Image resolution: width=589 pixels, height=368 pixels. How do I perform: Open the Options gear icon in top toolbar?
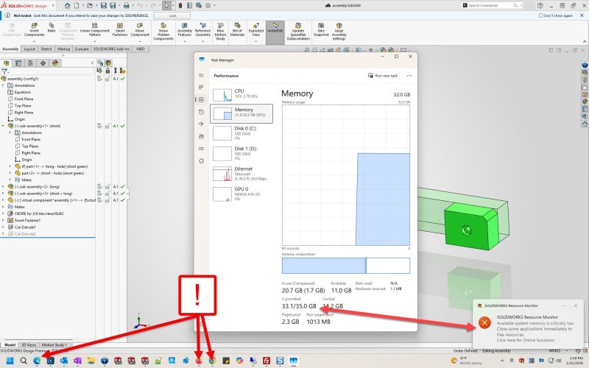pyautogui.click(x=208, y=6)
